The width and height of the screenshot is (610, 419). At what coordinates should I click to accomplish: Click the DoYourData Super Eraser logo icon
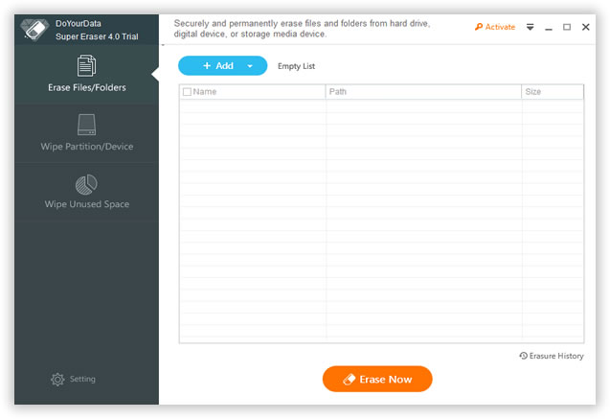(34, 30)
